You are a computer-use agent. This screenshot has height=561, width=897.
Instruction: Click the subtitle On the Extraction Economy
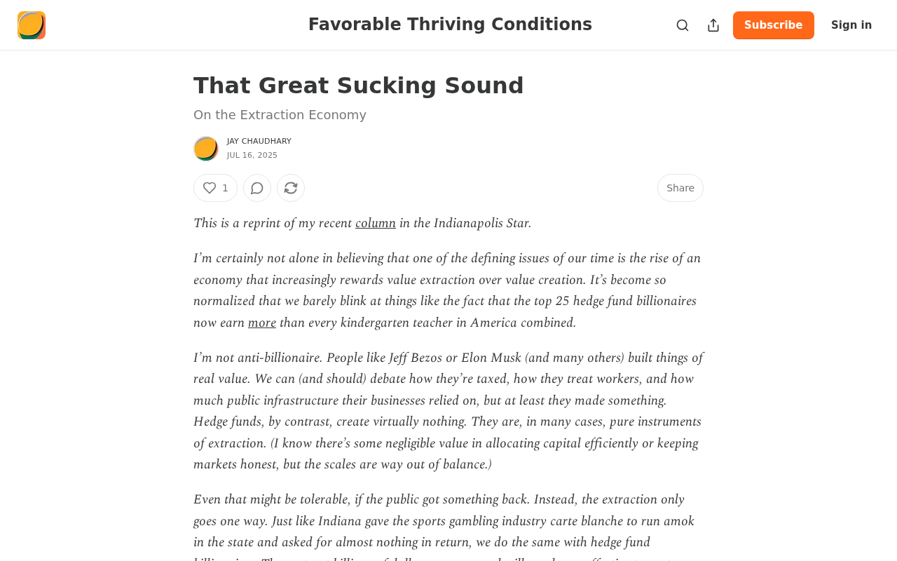280,115
